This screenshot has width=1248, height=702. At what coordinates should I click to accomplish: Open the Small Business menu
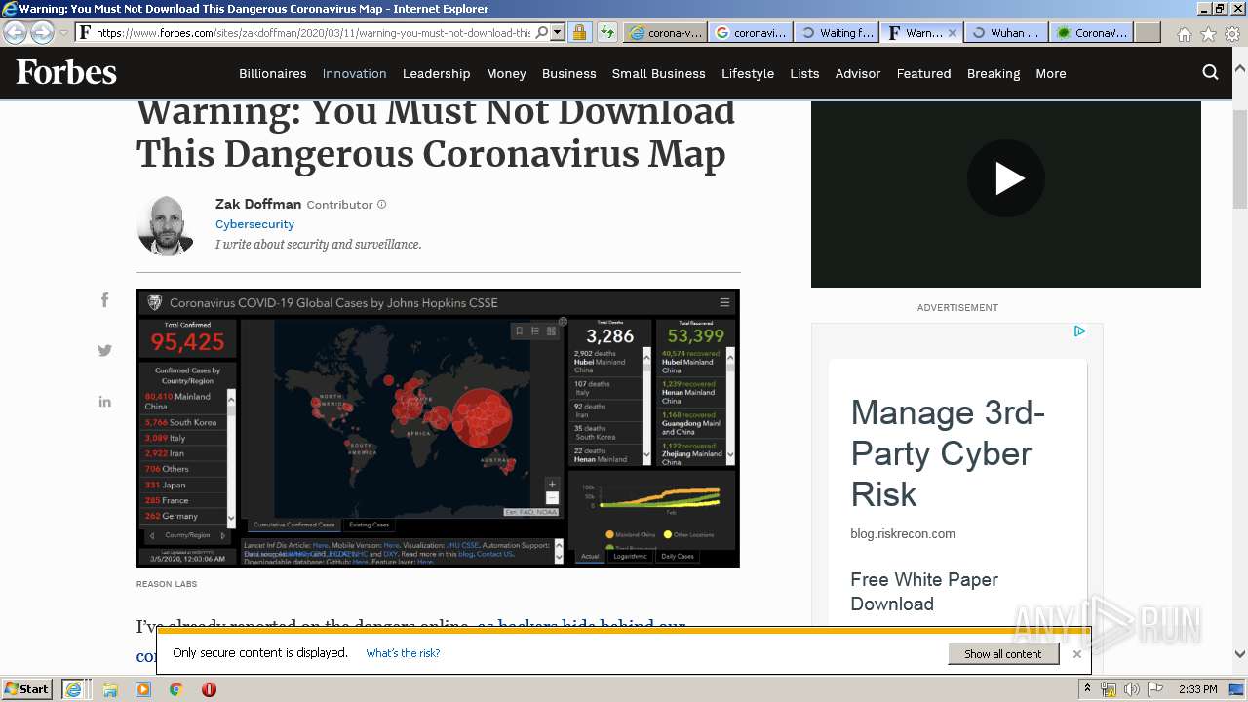(659, 73)
